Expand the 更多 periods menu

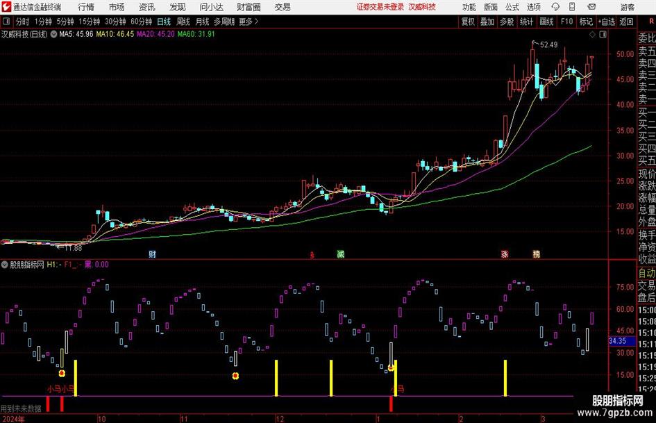coord(249,22)
